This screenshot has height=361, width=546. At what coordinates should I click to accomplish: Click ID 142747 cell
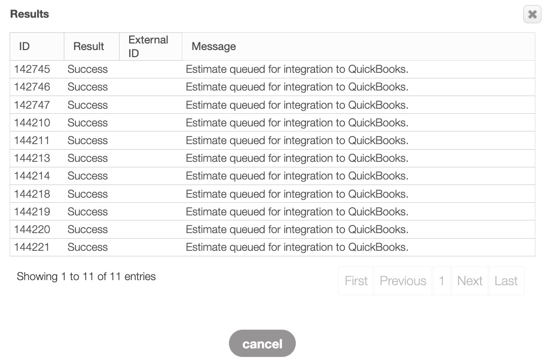click(x=32, y=105)
